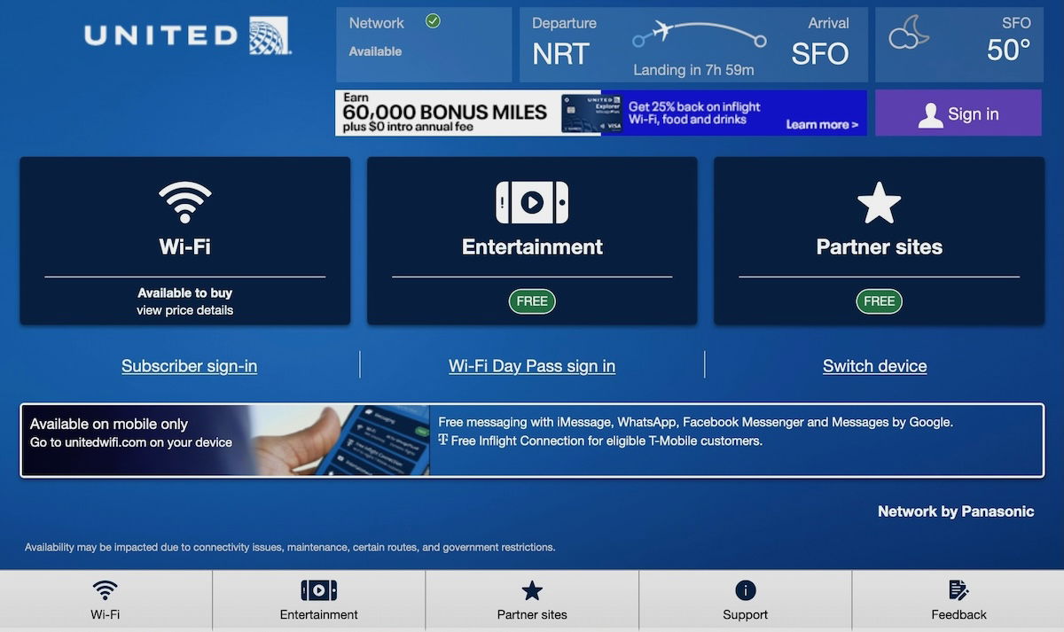Click the 60,000 Bonus Miles ad banner

click(x=601, y=113)
